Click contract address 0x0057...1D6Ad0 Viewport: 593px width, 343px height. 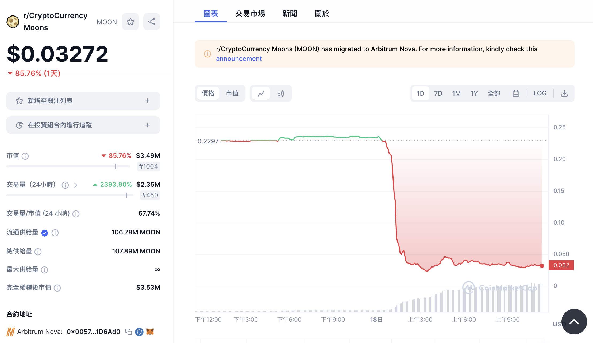tap(93, 332)
